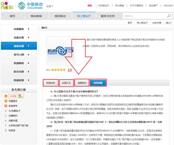Click the 网上营业厅 breadcrumb link
This screenshot has width=174, height=145.
142,23
